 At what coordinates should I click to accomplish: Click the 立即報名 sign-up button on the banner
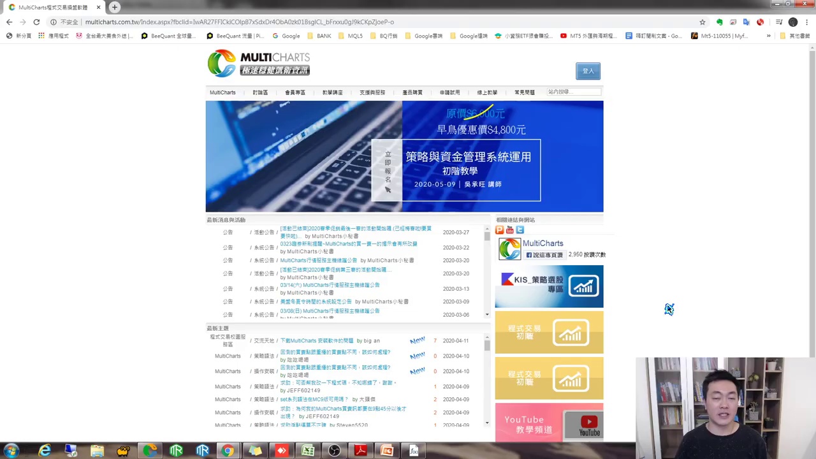pos(387,171)
